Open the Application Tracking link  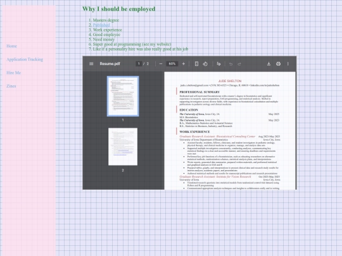coord(25,59)
